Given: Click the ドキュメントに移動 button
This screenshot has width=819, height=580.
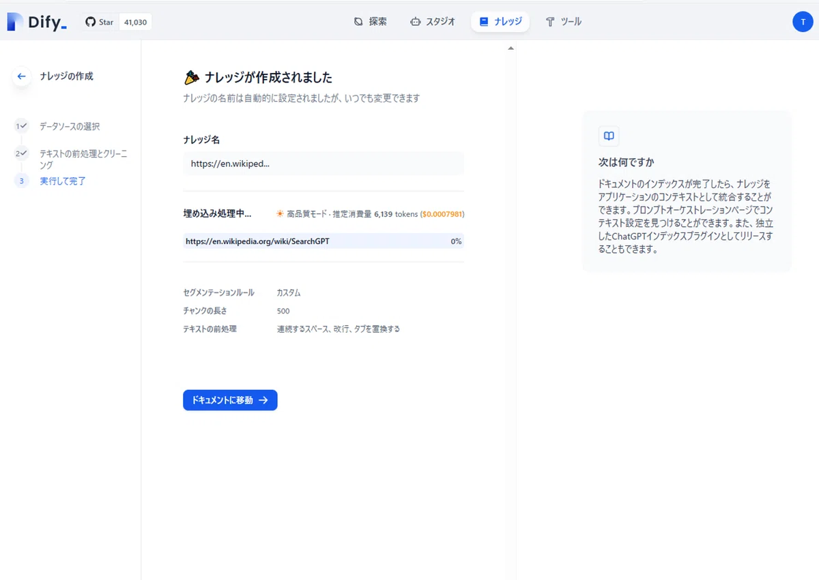Looking at the screenshot, I should [230, 400].
